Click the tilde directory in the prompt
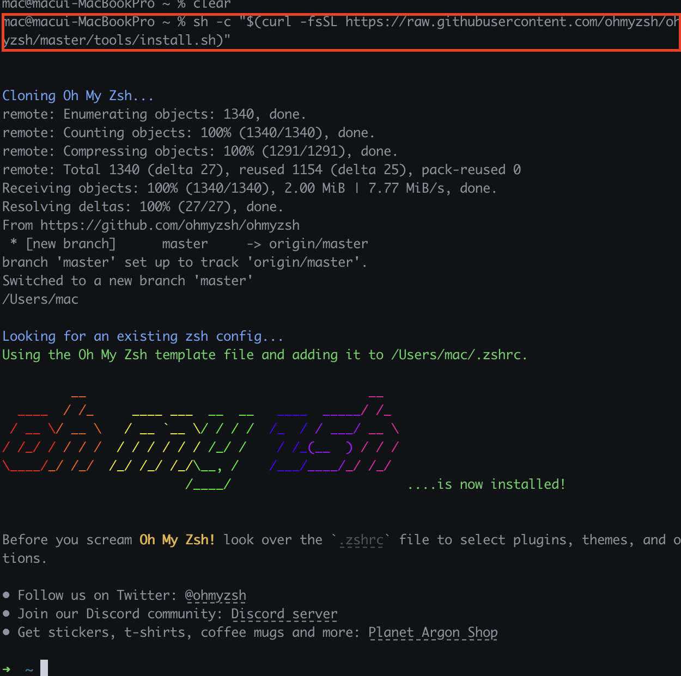 click(x=29, y=670)
